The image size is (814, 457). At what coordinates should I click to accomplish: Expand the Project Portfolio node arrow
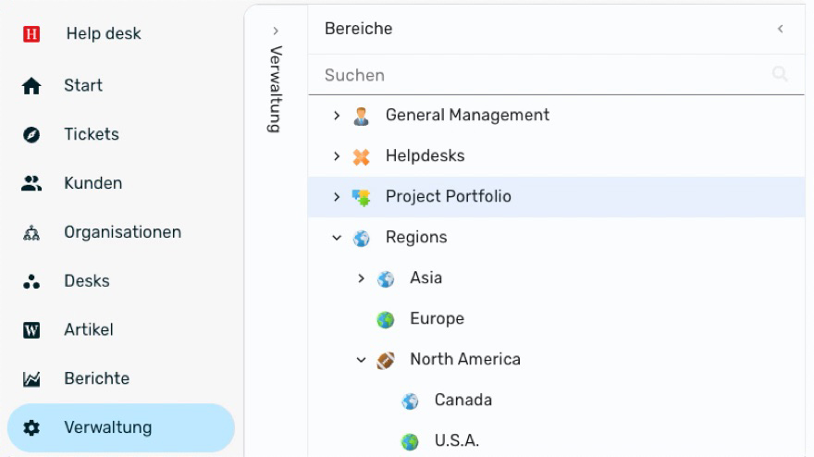coord(338,197)
